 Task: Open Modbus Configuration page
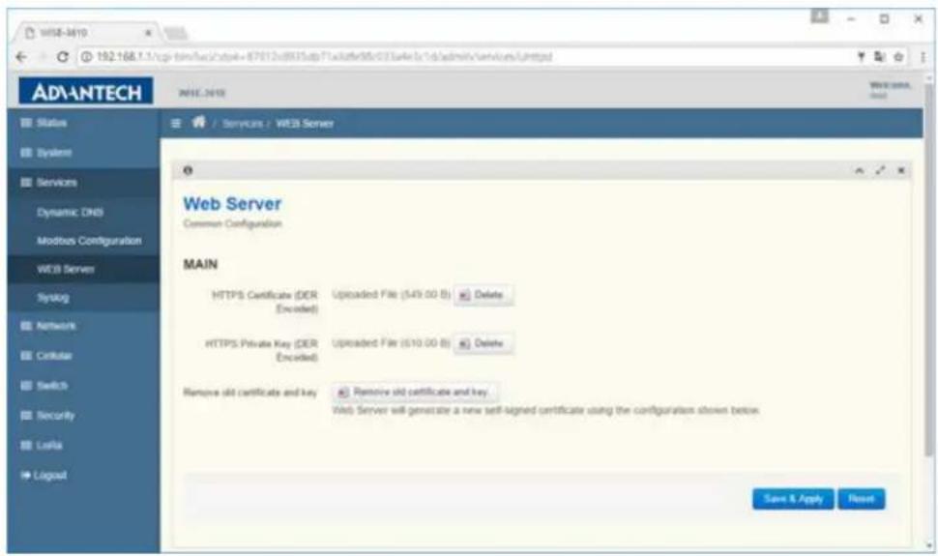[x=83, y=241]
